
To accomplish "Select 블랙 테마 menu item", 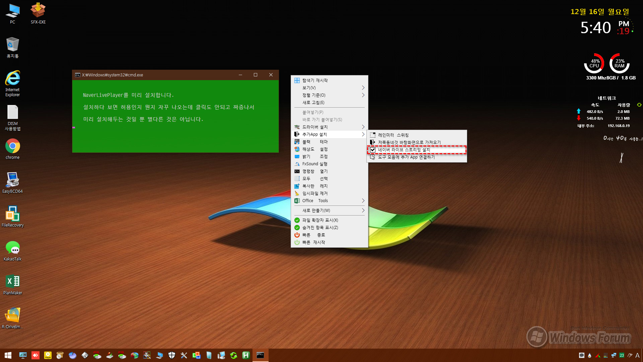I will click(x=330, y=142).
